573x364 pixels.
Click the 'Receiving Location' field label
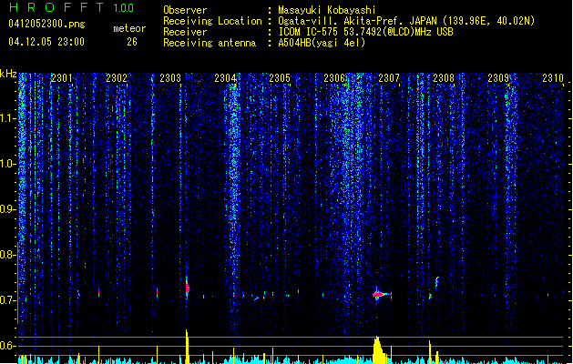[212, 21]
